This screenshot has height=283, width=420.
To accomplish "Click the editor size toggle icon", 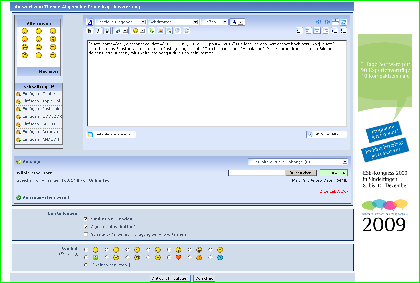I will pyautogui.click(x=335, y=22).
